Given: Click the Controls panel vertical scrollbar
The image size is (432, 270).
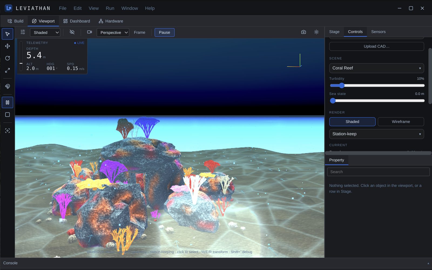Looking at the screenshot, I should (x=430, y=76).
